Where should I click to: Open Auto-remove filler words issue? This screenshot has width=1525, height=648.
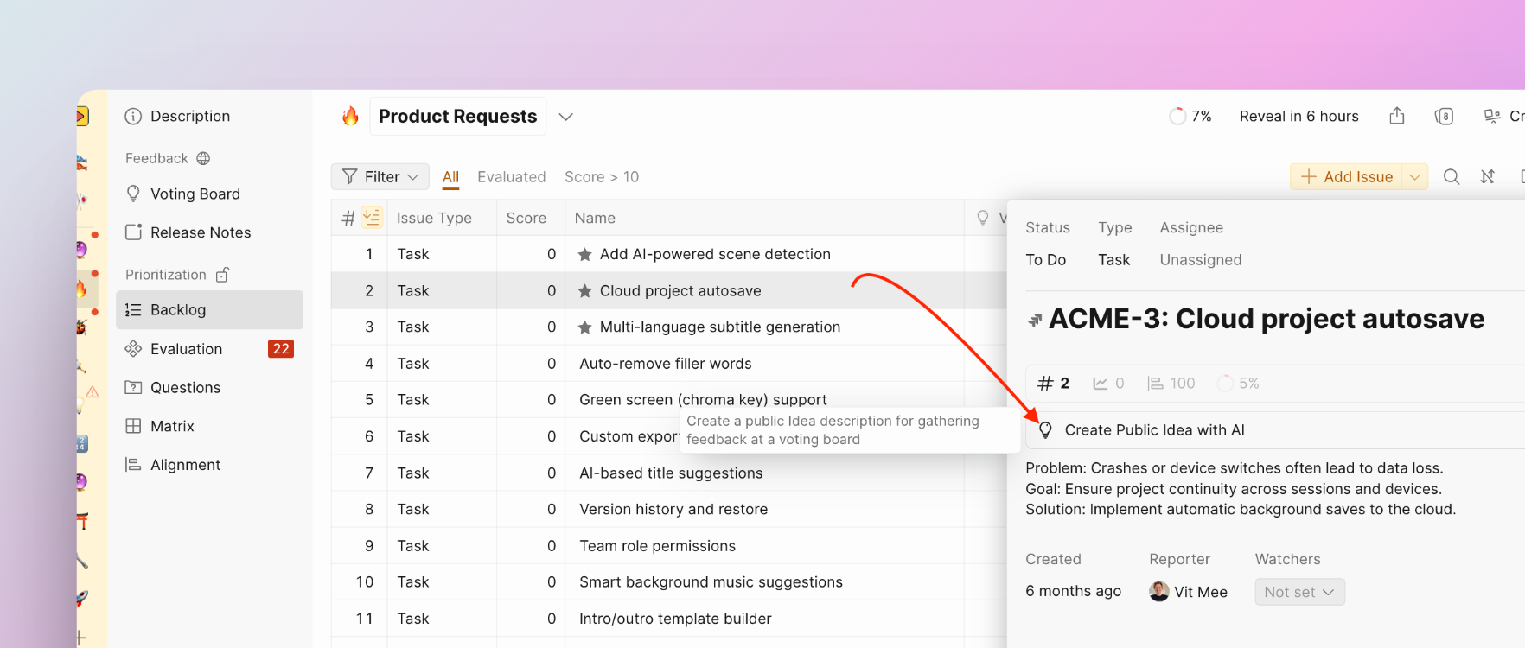(x=666, y=364)
